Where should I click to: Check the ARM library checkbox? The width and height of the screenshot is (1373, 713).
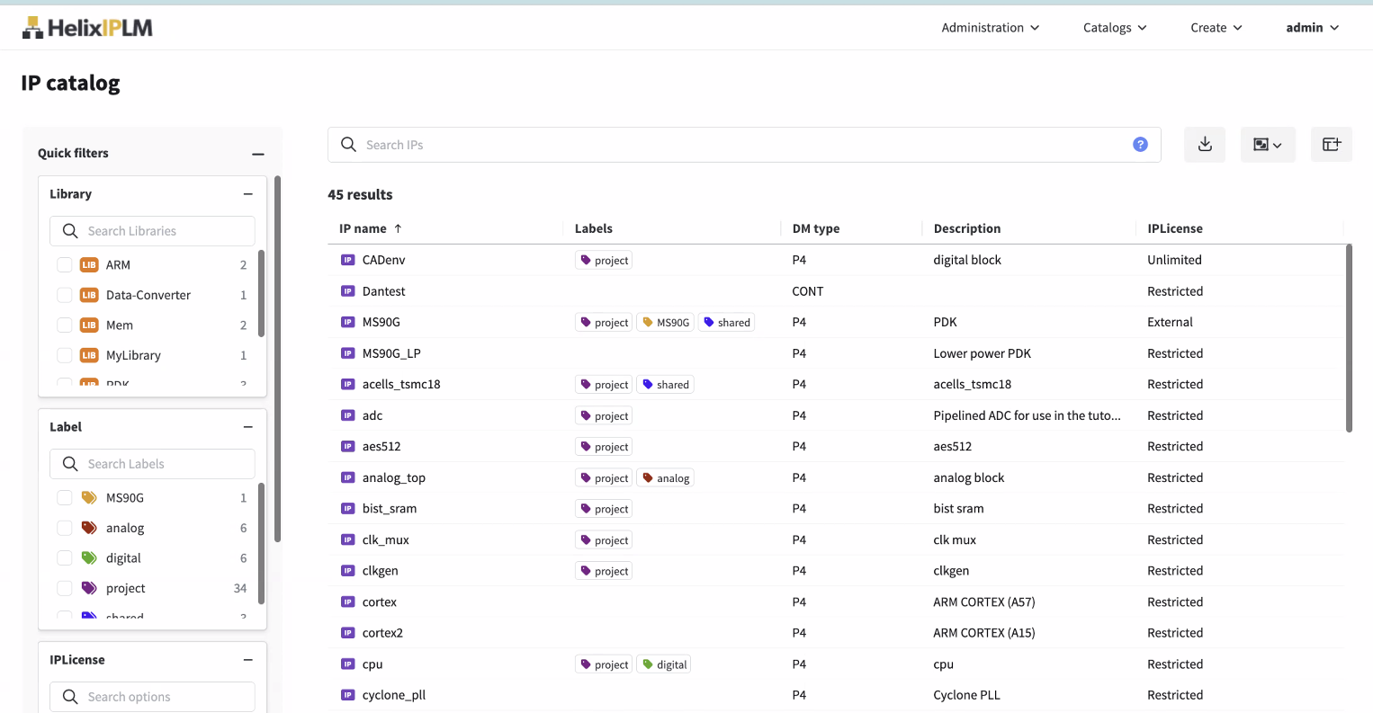[x=65, y=265]
